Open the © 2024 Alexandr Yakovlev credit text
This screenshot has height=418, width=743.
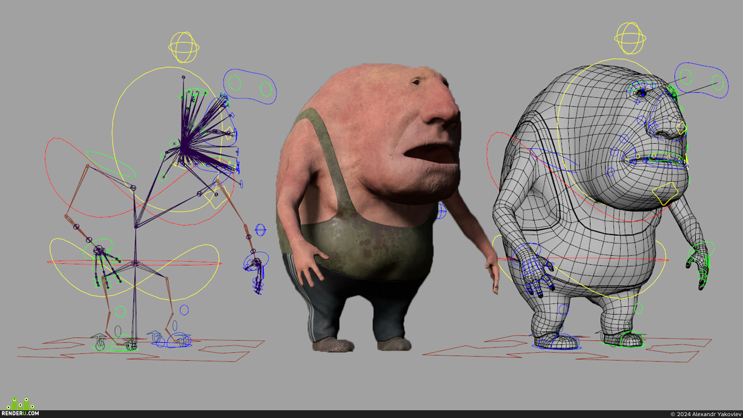coord(706,414)
